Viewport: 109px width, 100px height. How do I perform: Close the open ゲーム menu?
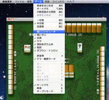tap(38, 2)
